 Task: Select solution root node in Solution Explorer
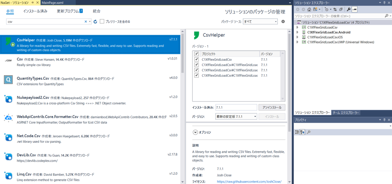[x=343, y=23]
